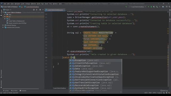171x96 pixels.
Task: Open Project panel settings gear
Action: pyautogui.click(x=40, y=10)
